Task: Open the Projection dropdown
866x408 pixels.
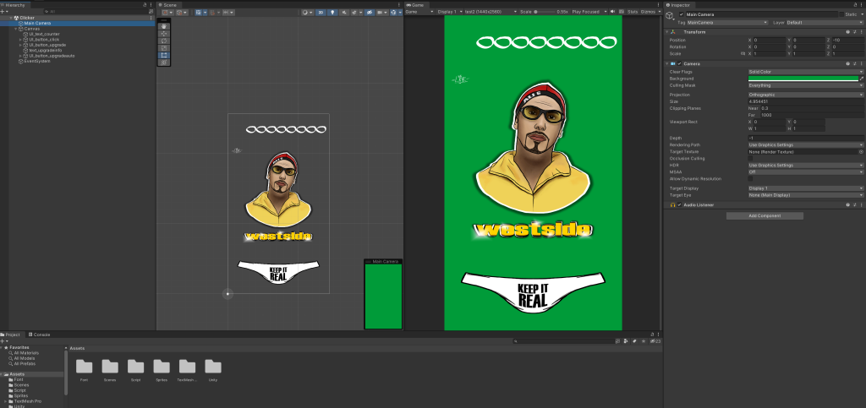Action: point(805,95)
